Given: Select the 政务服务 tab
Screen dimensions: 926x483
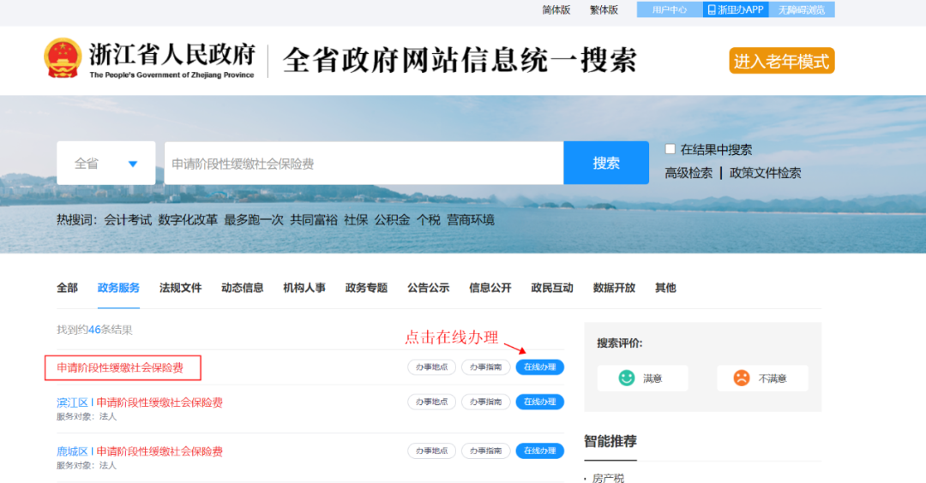Looking at the screenshot, I should tap(118, 288).
